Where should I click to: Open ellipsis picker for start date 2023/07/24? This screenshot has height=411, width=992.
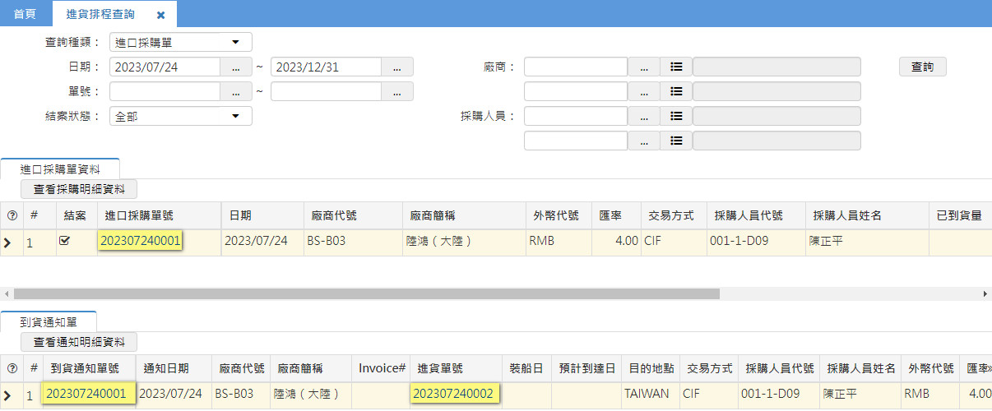(x=235, y=67)
